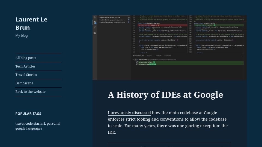
Task: Click My blog tagline text
Action: click(22, 36)
